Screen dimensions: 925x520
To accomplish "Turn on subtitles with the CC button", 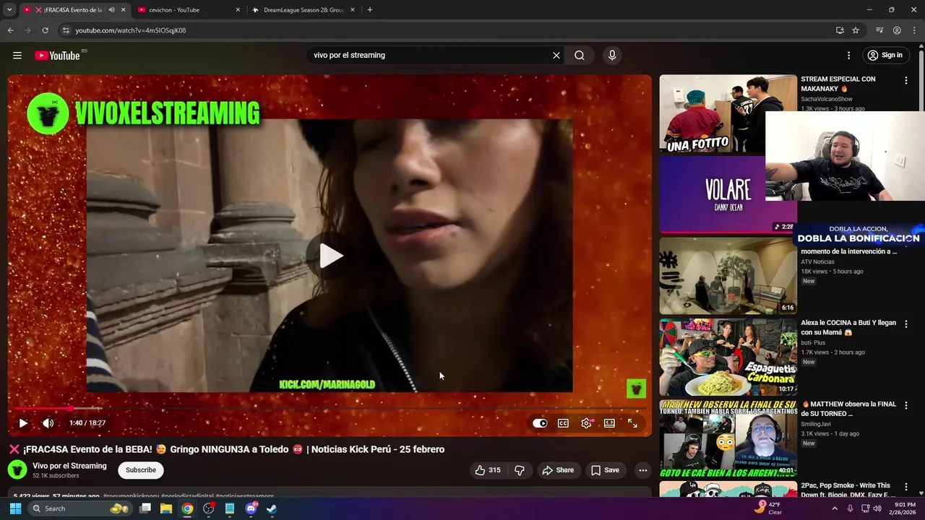I will coord(563,423).
